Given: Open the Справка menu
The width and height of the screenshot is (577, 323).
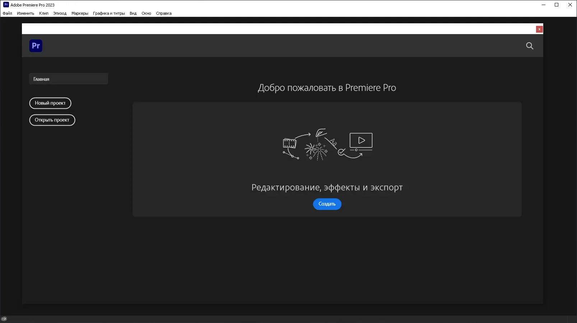Looking at the screenshot, I should (163, 13).
